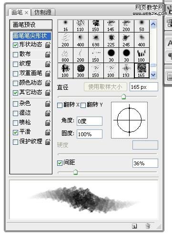Toggle lock icon next to 平滑
This screenshot has height=236, width=172.
48,132
